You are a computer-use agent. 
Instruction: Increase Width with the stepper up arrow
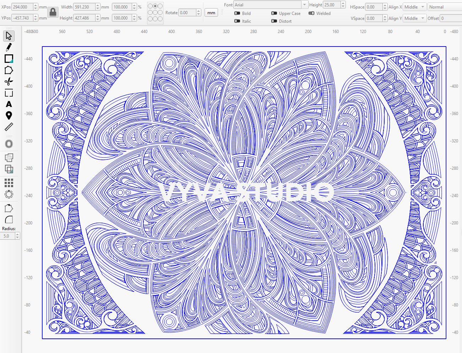click(x=98, y=5)
